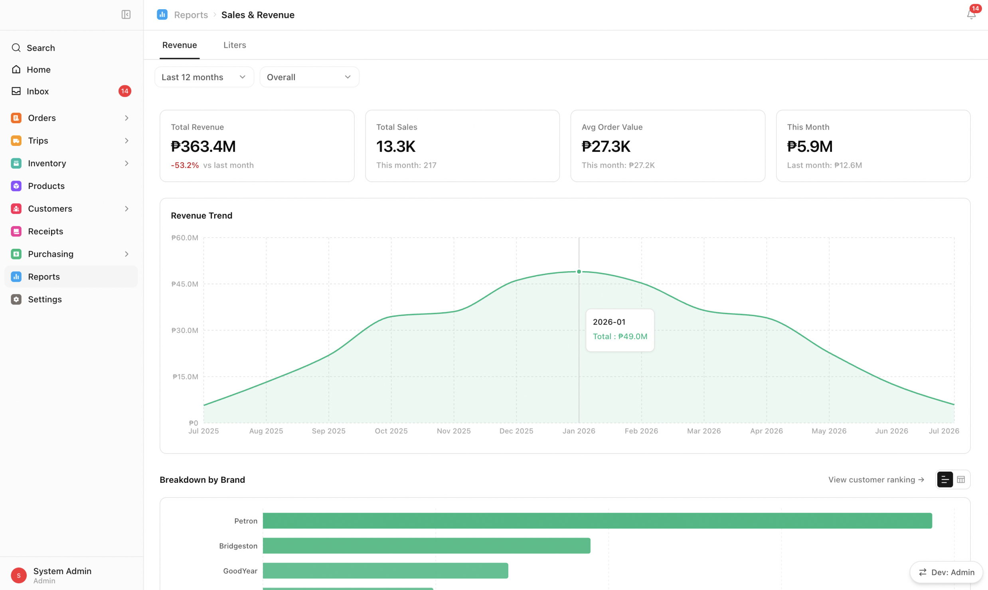Click the Last month: ₱12.6M text

point(824,165)
